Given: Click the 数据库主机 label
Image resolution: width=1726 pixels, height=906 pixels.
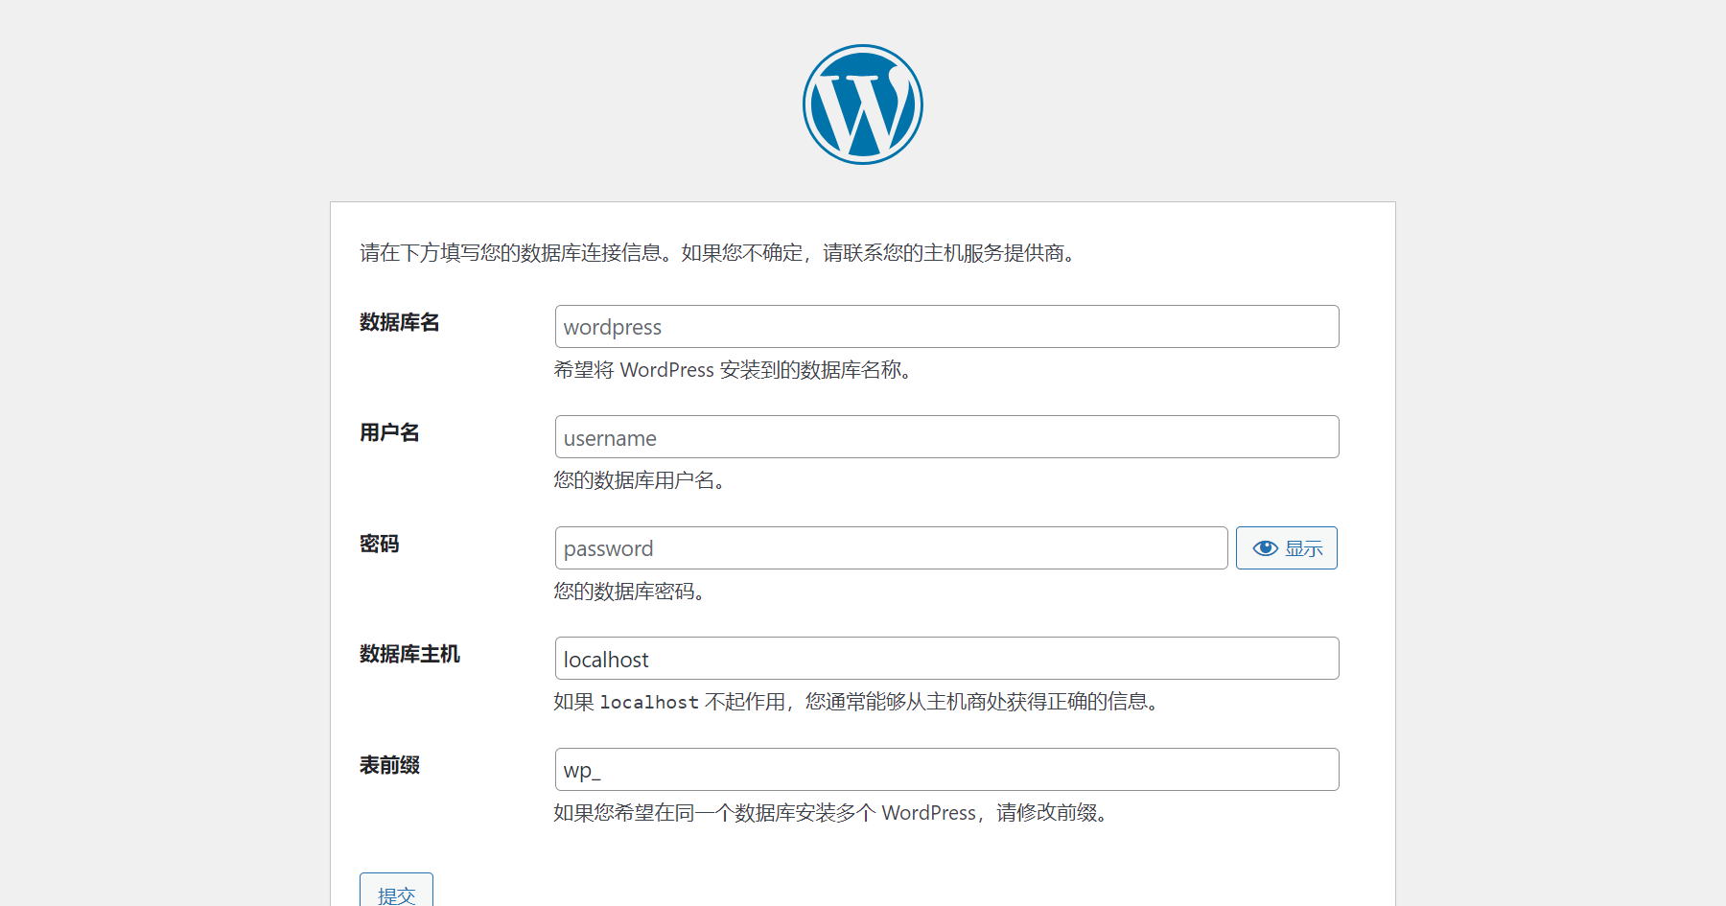Looking at the screenshot, I should 409,654.
